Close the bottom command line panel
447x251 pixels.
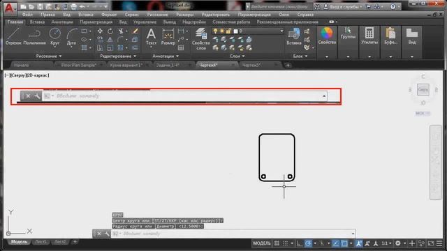click(99, 234)
